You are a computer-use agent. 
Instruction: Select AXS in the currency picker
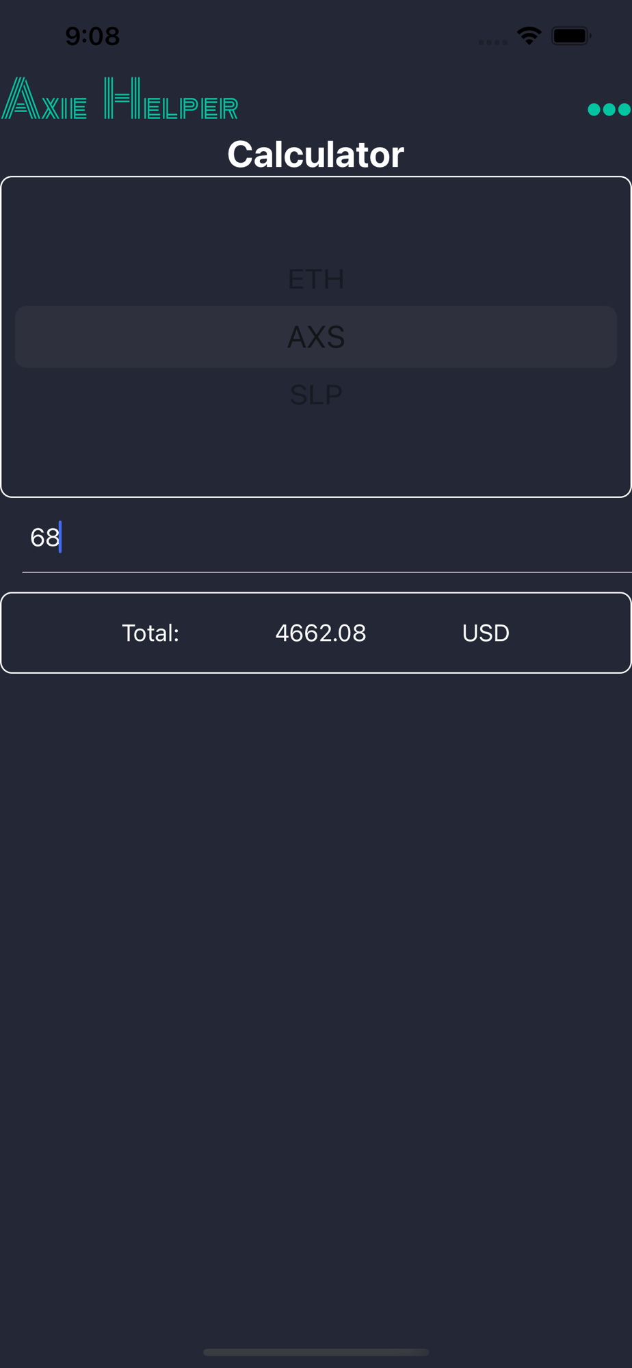pyautogui.click(x=316, y=337)
